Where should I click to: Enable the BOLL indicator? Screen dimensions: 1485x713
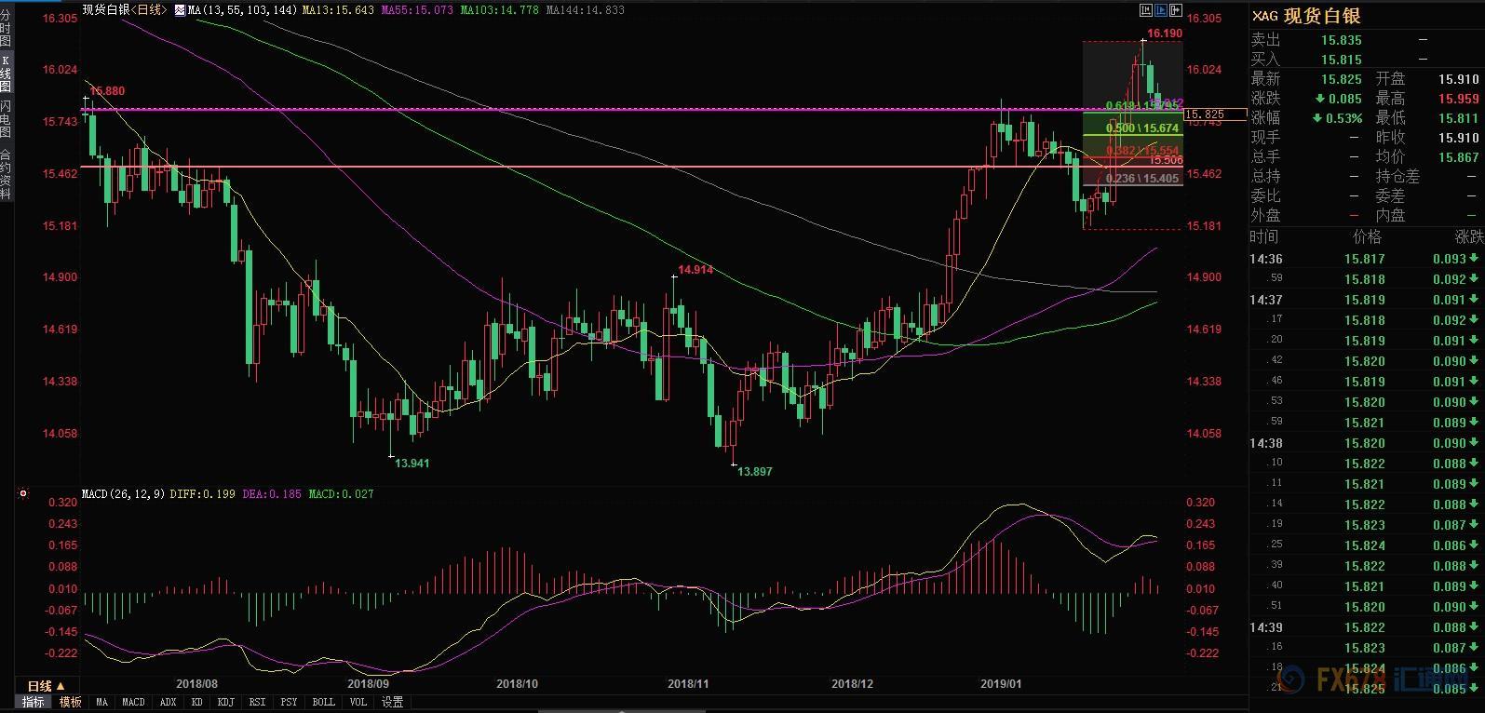323,702
